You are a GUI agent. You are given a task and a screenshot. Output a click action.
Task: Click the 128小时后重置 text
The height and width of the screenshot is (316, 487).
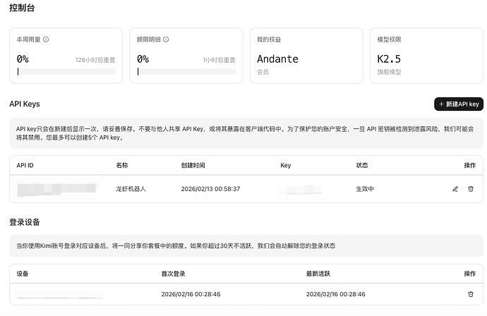point(95,60)
